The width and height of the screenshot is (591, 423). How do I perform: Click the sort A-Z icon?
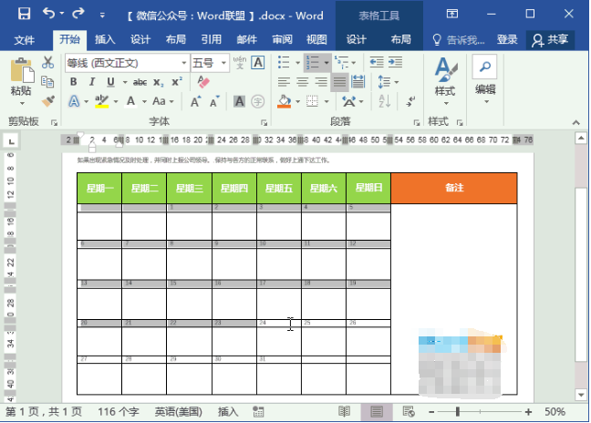click(x=384, y=102)
